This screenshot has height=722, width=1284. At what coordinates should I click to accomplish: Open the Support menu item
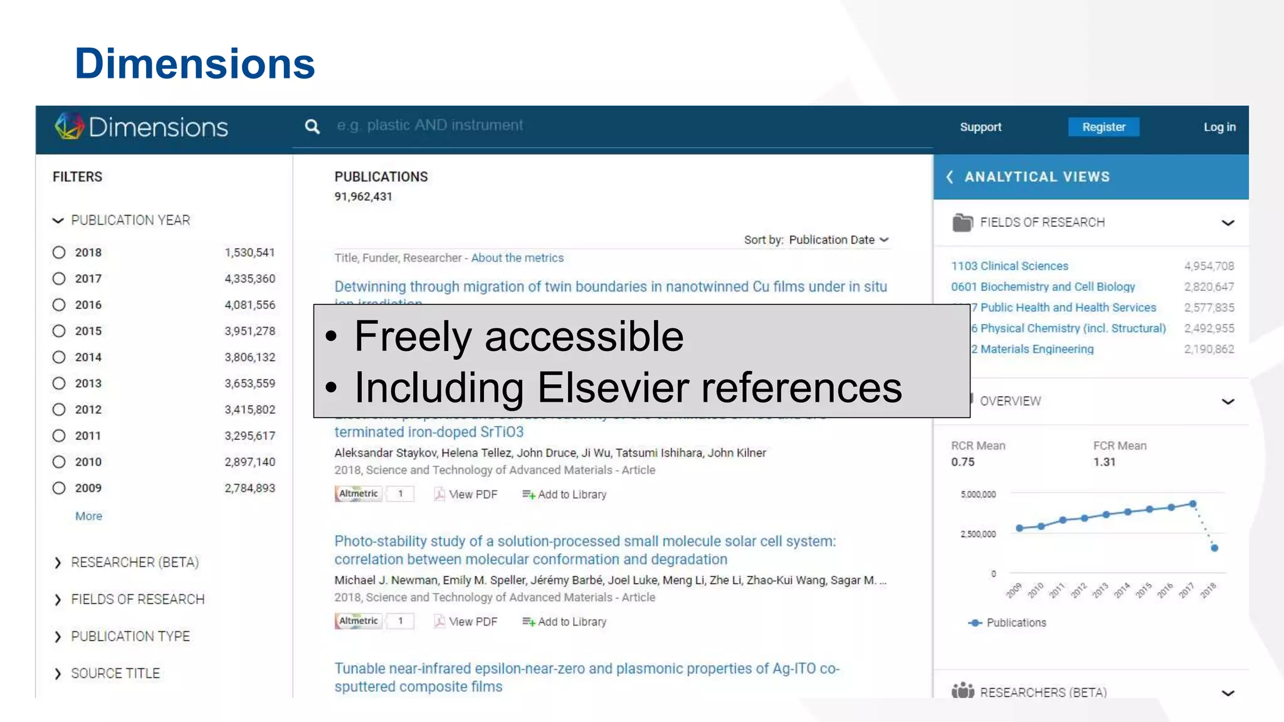pos(981,127)
